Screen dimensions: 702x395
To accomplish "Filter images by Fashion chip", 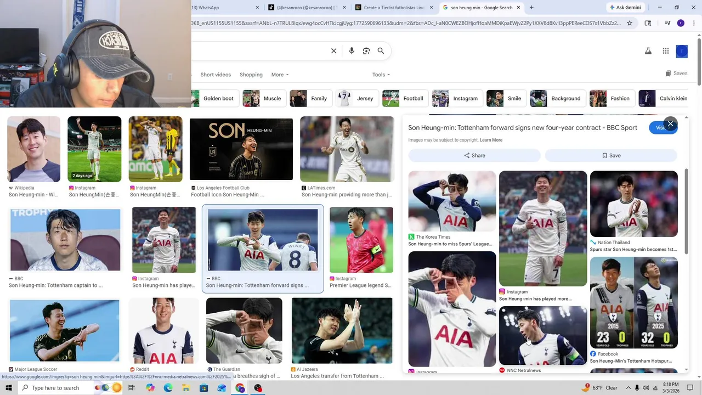I will click(612, 99).
